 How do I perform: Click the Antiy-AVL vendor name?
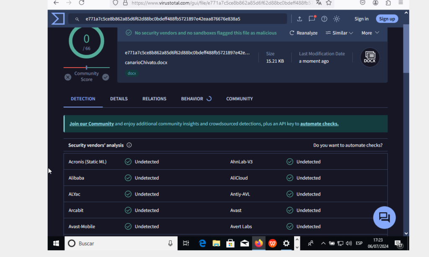(240, 194)
